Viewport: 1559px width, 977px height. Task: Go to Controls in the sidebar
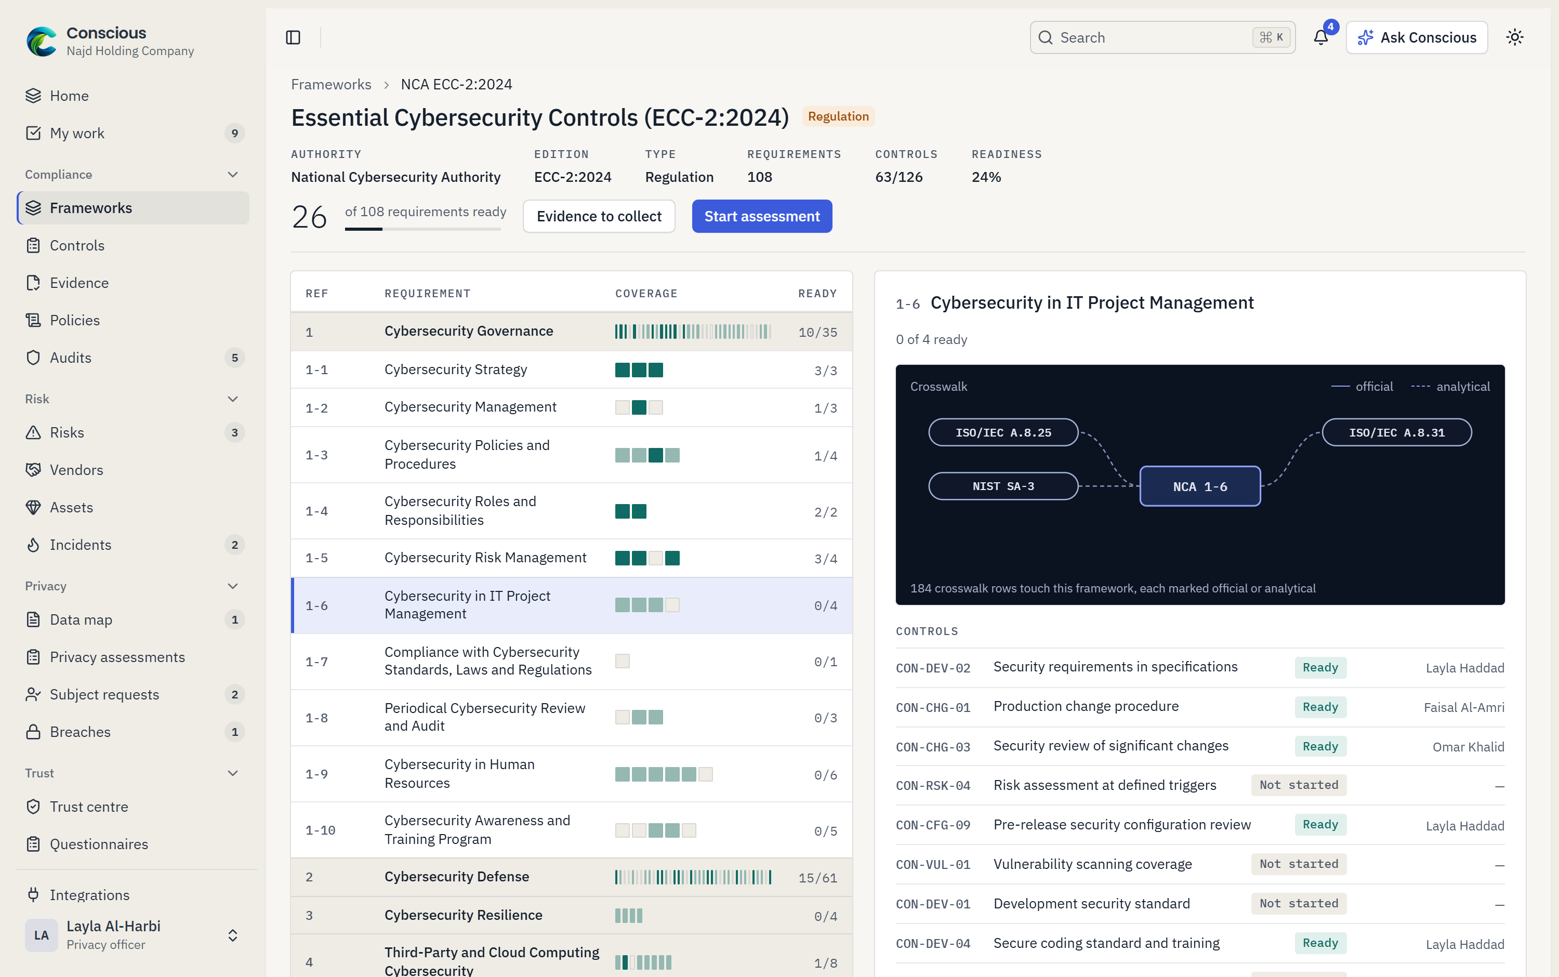tap(133, 245)
